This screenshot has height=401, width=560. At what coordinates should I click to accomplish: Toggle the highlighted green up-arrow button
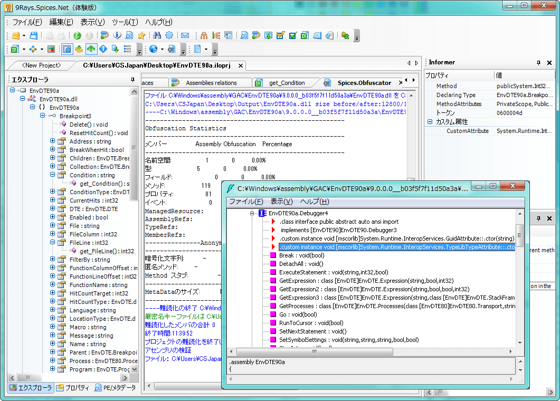(91, 49)
